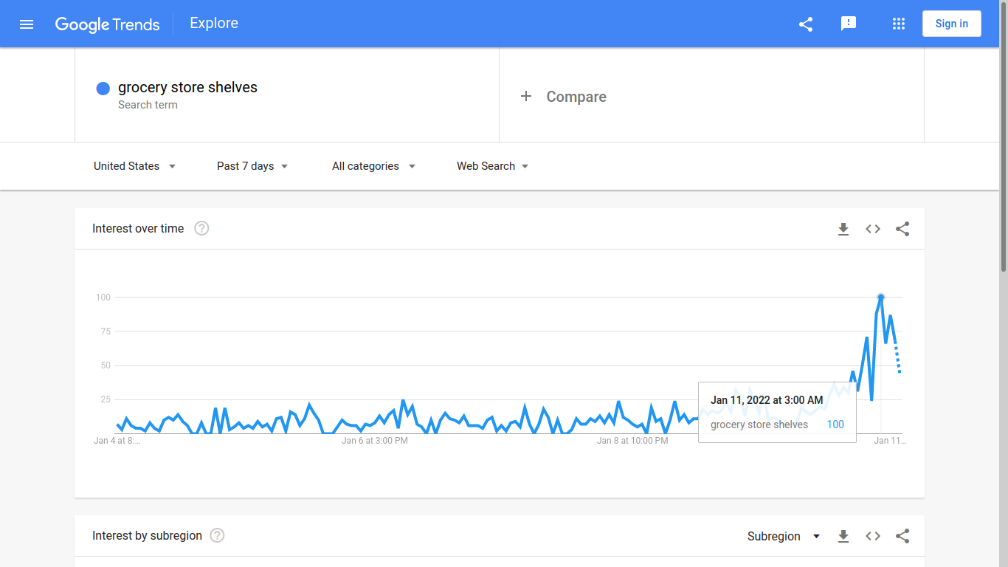This screenshot has width=1008, height=567.
Task: Open the Subregion dropdown
Action: [784, 536]
